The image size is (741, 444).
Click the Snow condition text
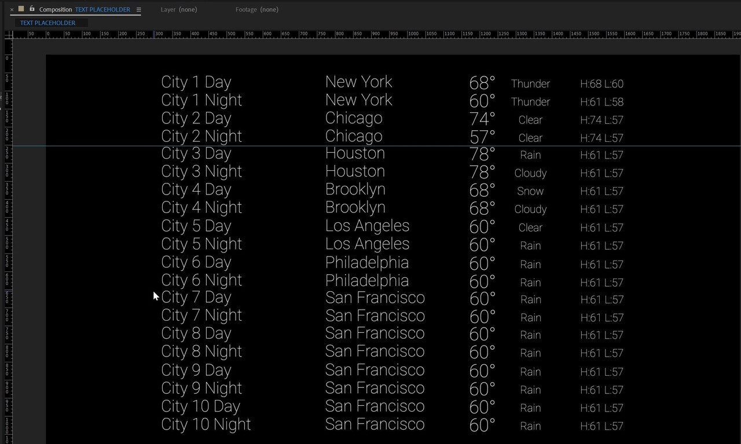pos(530,191)
